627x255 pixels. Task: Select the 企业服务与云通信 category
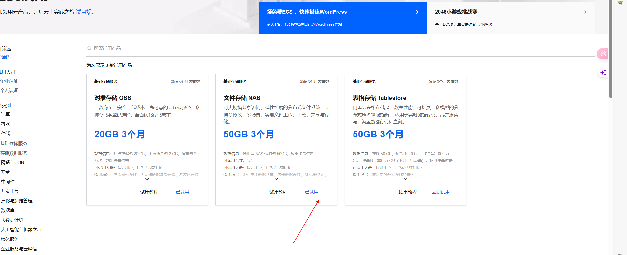19,249
